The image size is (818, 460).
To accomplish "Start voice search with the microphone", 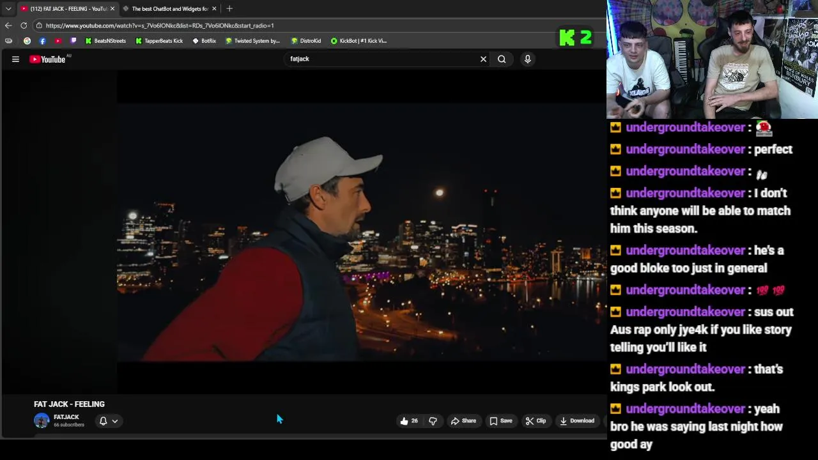I will click(527, 59).
